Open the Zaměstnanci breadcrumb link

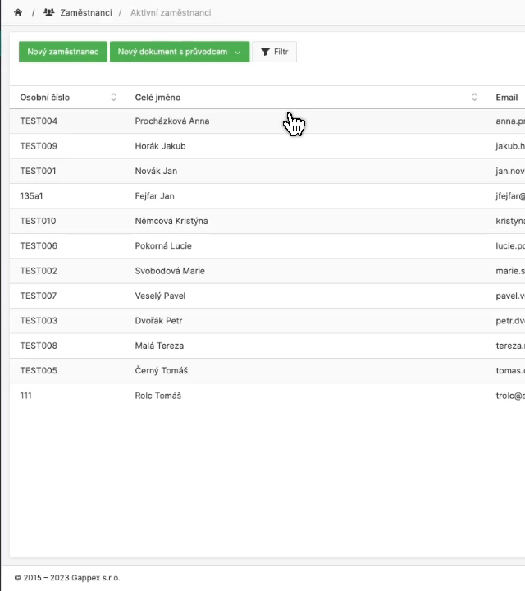(x=85, y=13)
